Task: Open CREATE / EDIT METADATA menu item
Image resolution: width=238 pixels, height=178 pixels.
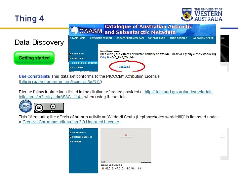Action: click(x=130, y=38)
